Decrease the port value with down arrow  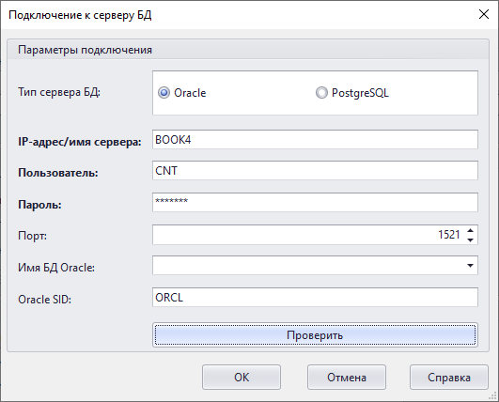click(471, 240)
